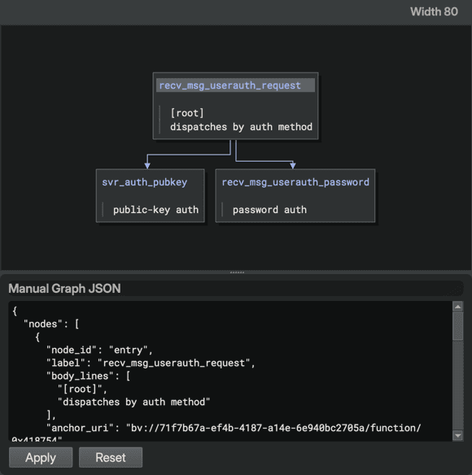Click the scroll up arrow in JSON editor
The height and width of the screenshot is (475, 472).
[457, 307]
